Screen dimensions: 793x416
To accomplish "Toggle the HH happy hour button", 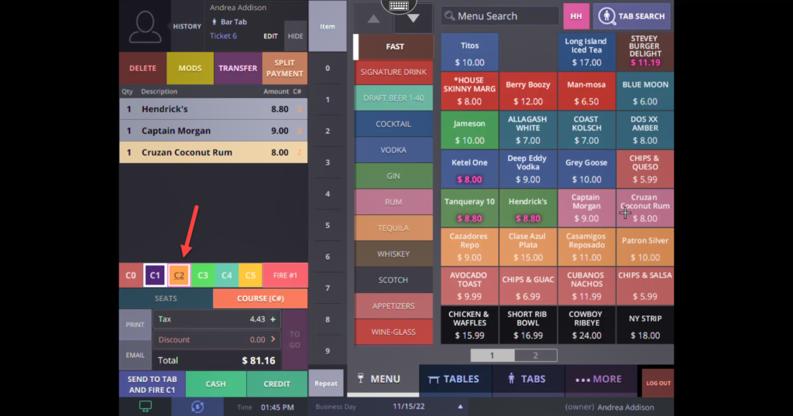I will [x=575, y=16].
